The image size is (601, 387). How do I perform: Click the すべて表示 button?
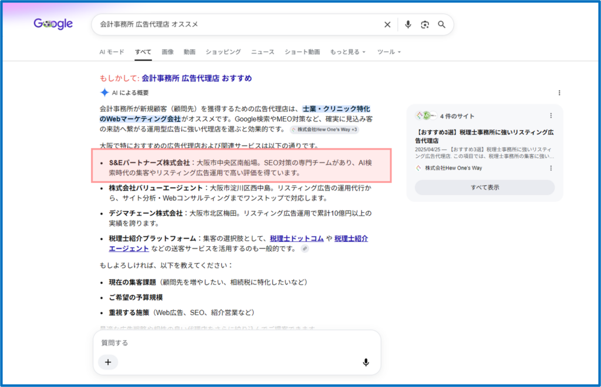click(484, 188)
